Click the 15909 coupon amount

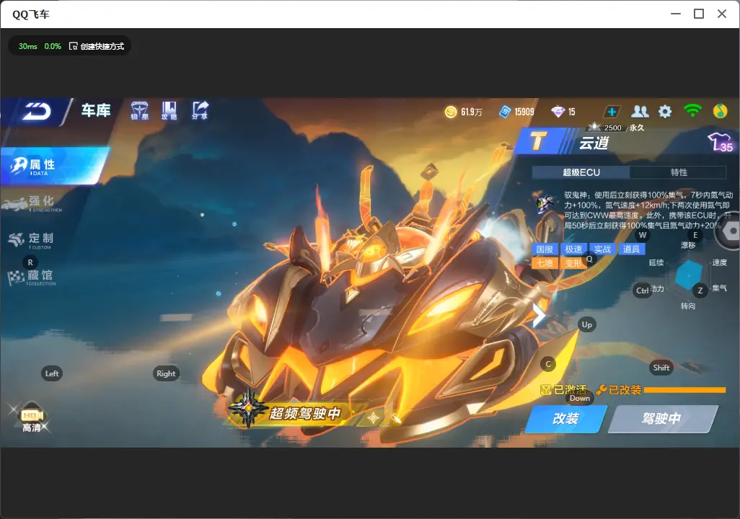tap(524, 112)
